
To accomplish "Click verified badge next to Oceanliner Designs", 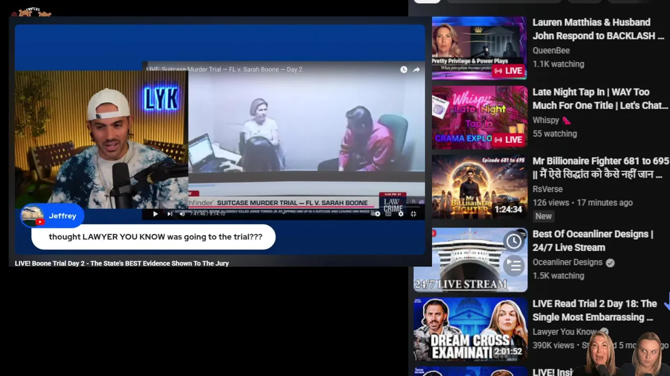I will coord(610,263).
